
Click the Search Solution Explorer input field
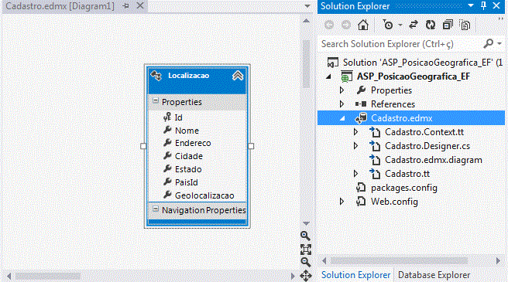[400, 44]
